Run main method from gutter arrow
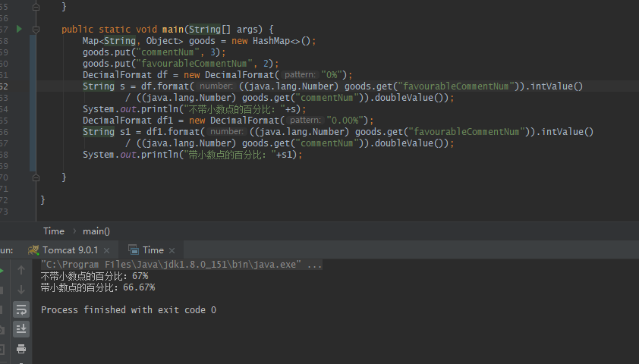Image resolution: width=639 pixels, height=364 pixels. point(19,29)
